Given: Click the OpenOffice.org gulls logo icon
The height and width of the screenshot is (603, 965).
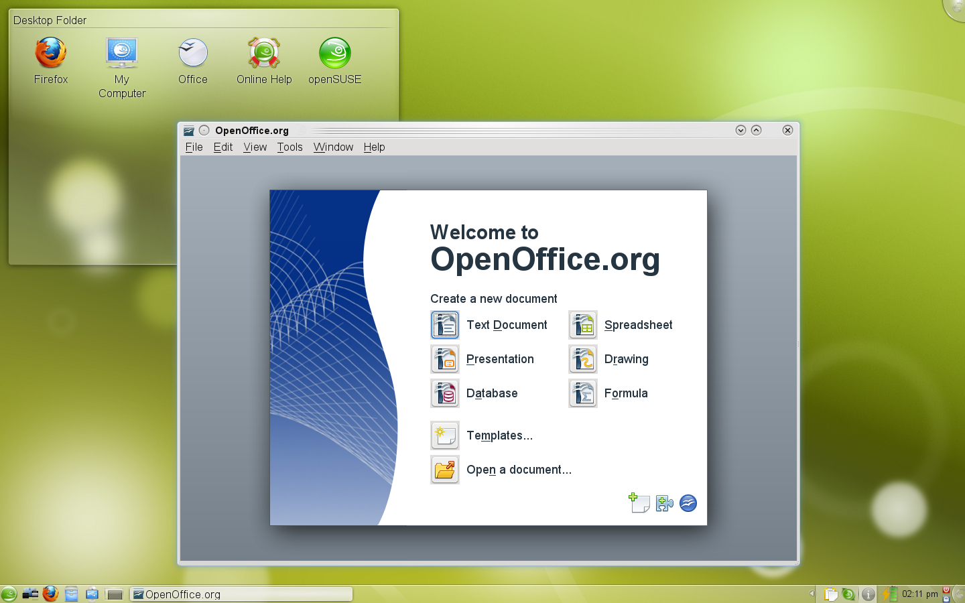Looking at the screenshot, I should point(688,503).
